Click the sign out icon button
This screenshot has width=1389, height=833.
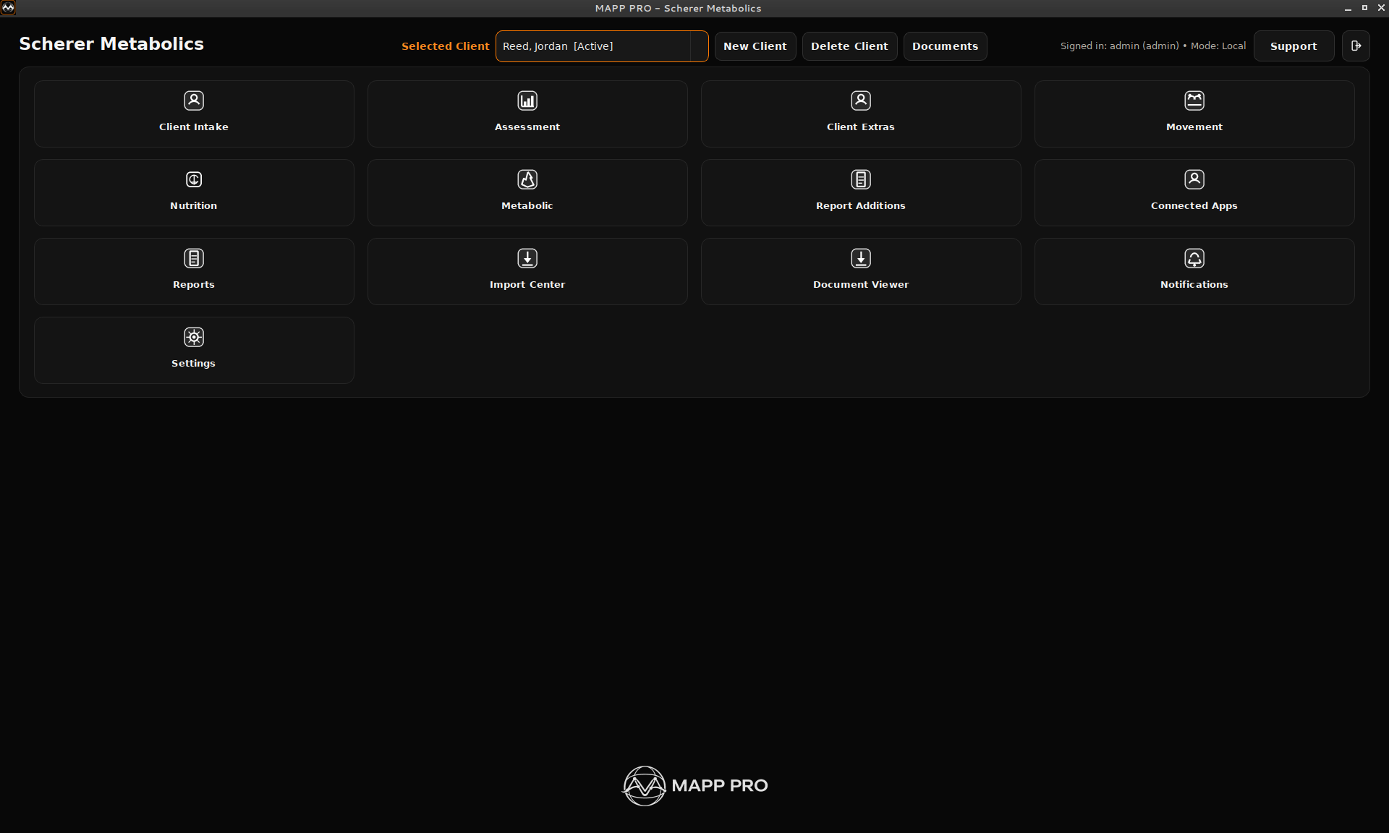pyautogui.click(x=1356, y=46)
